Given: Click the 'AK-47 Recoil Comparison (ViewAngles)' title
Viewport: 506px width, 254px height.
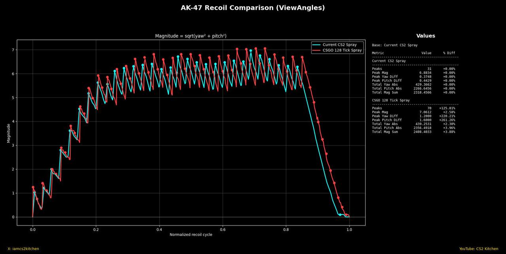Looking at the screenshot, I should pyautogui.click(x=253, y=8).
